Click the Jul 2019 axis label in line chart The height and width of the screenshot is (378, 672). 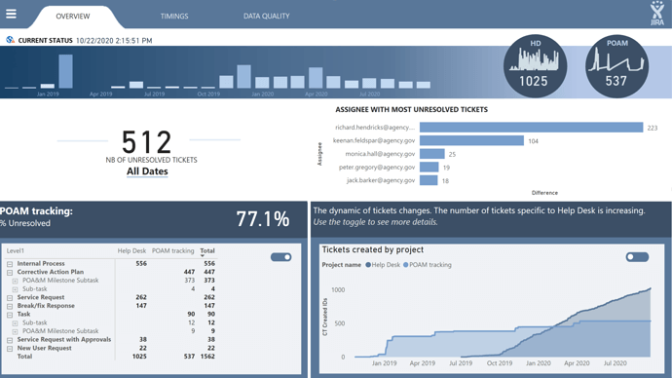tap(461, 363)
